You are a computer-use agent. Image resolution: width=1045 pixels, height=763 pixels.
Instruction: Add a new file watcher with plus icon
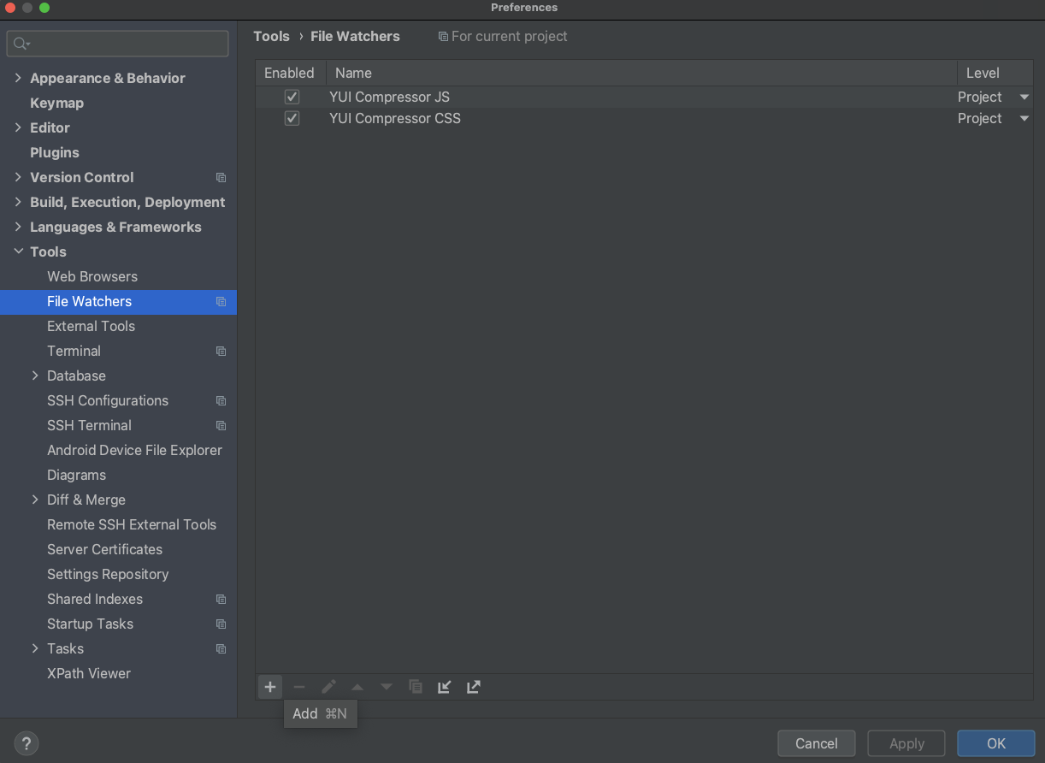[270, 687]
